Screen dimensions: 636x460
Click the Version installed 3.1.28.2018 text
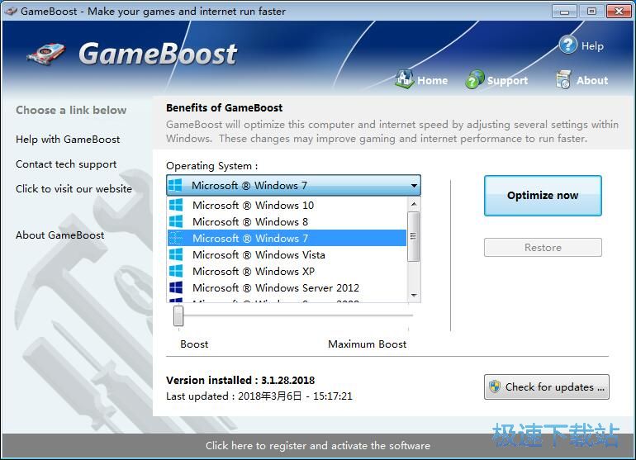[x=240, y=380]
